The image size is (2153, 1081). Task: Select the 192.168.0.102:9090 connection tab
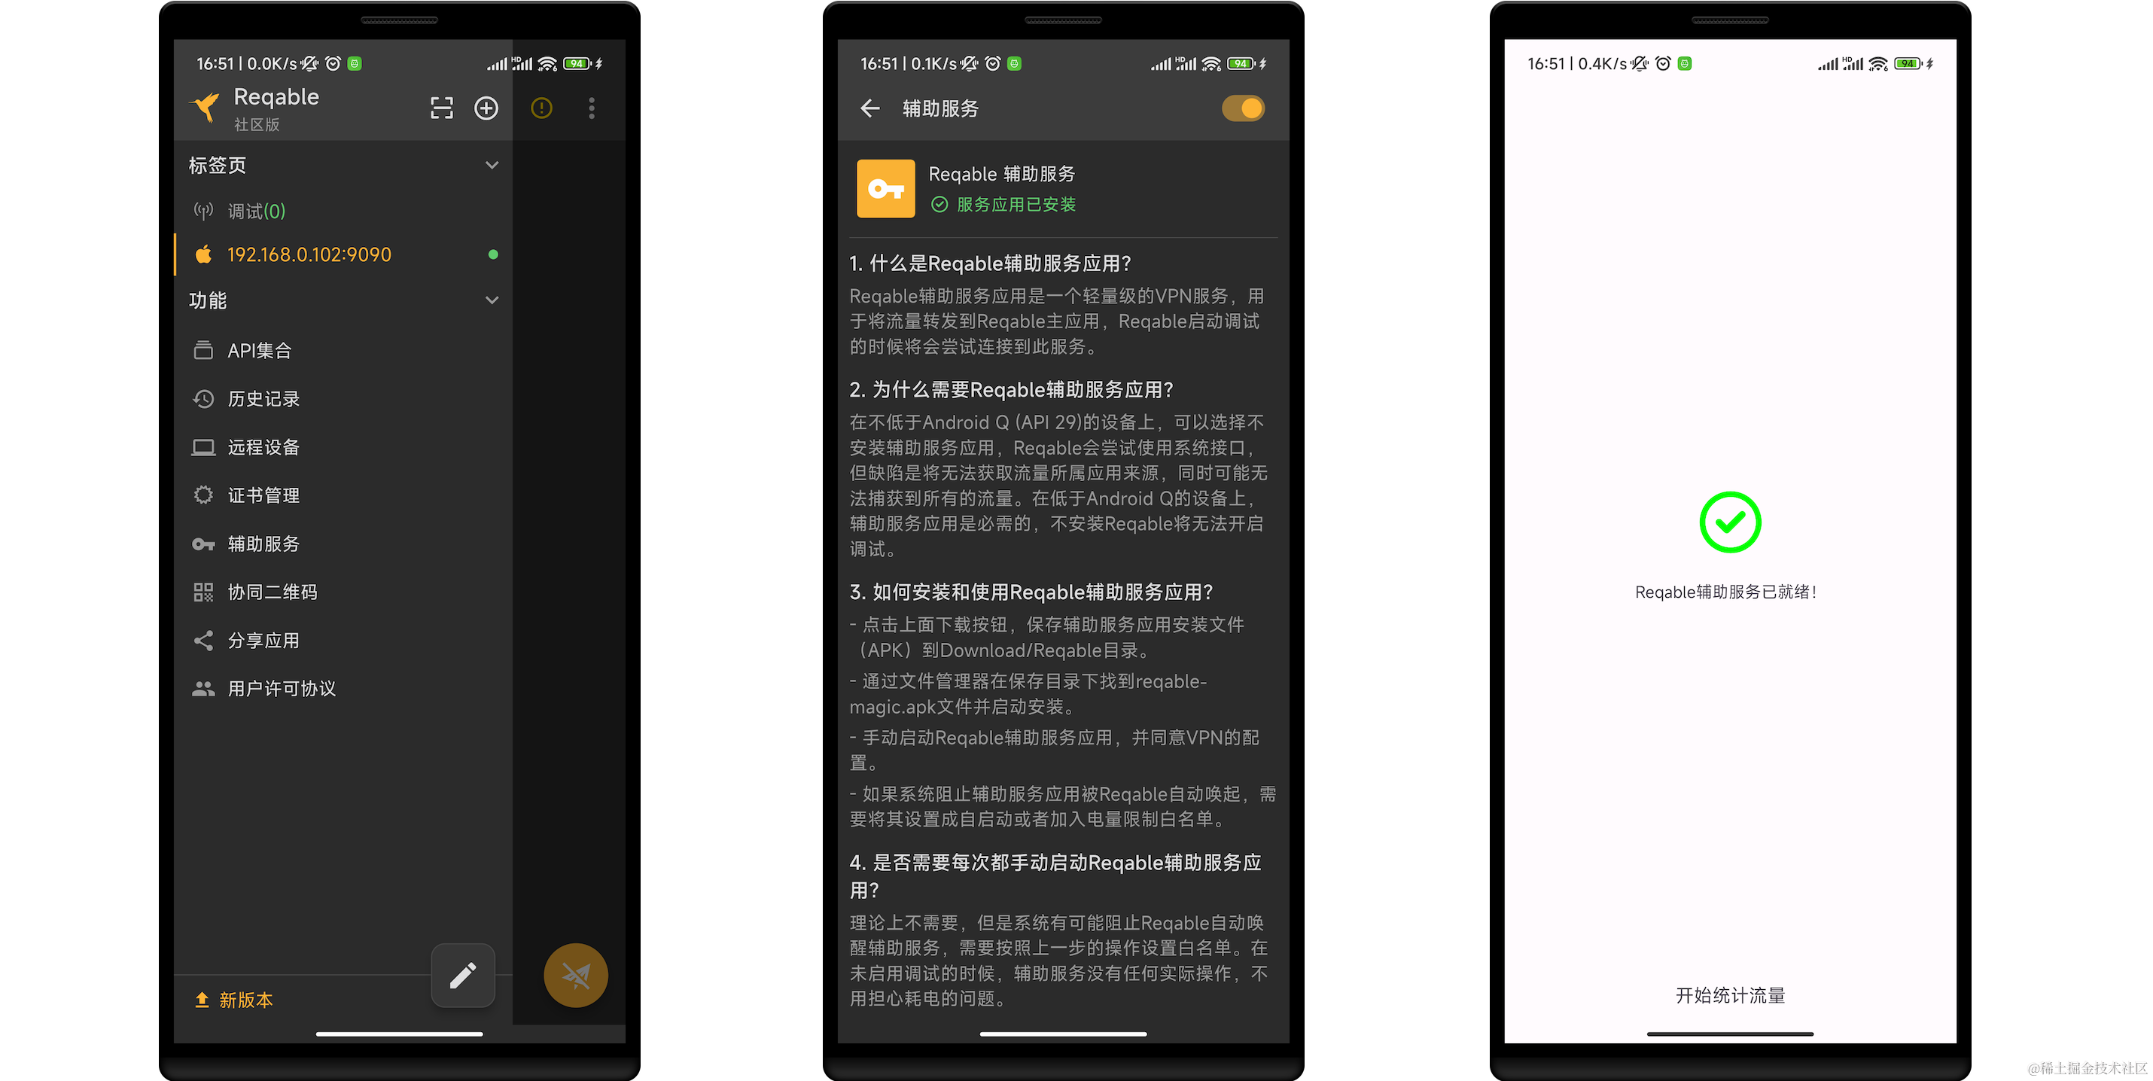309,254
